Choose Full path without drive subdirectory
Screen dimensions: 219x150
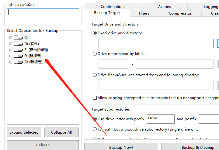tap(95, 129)
